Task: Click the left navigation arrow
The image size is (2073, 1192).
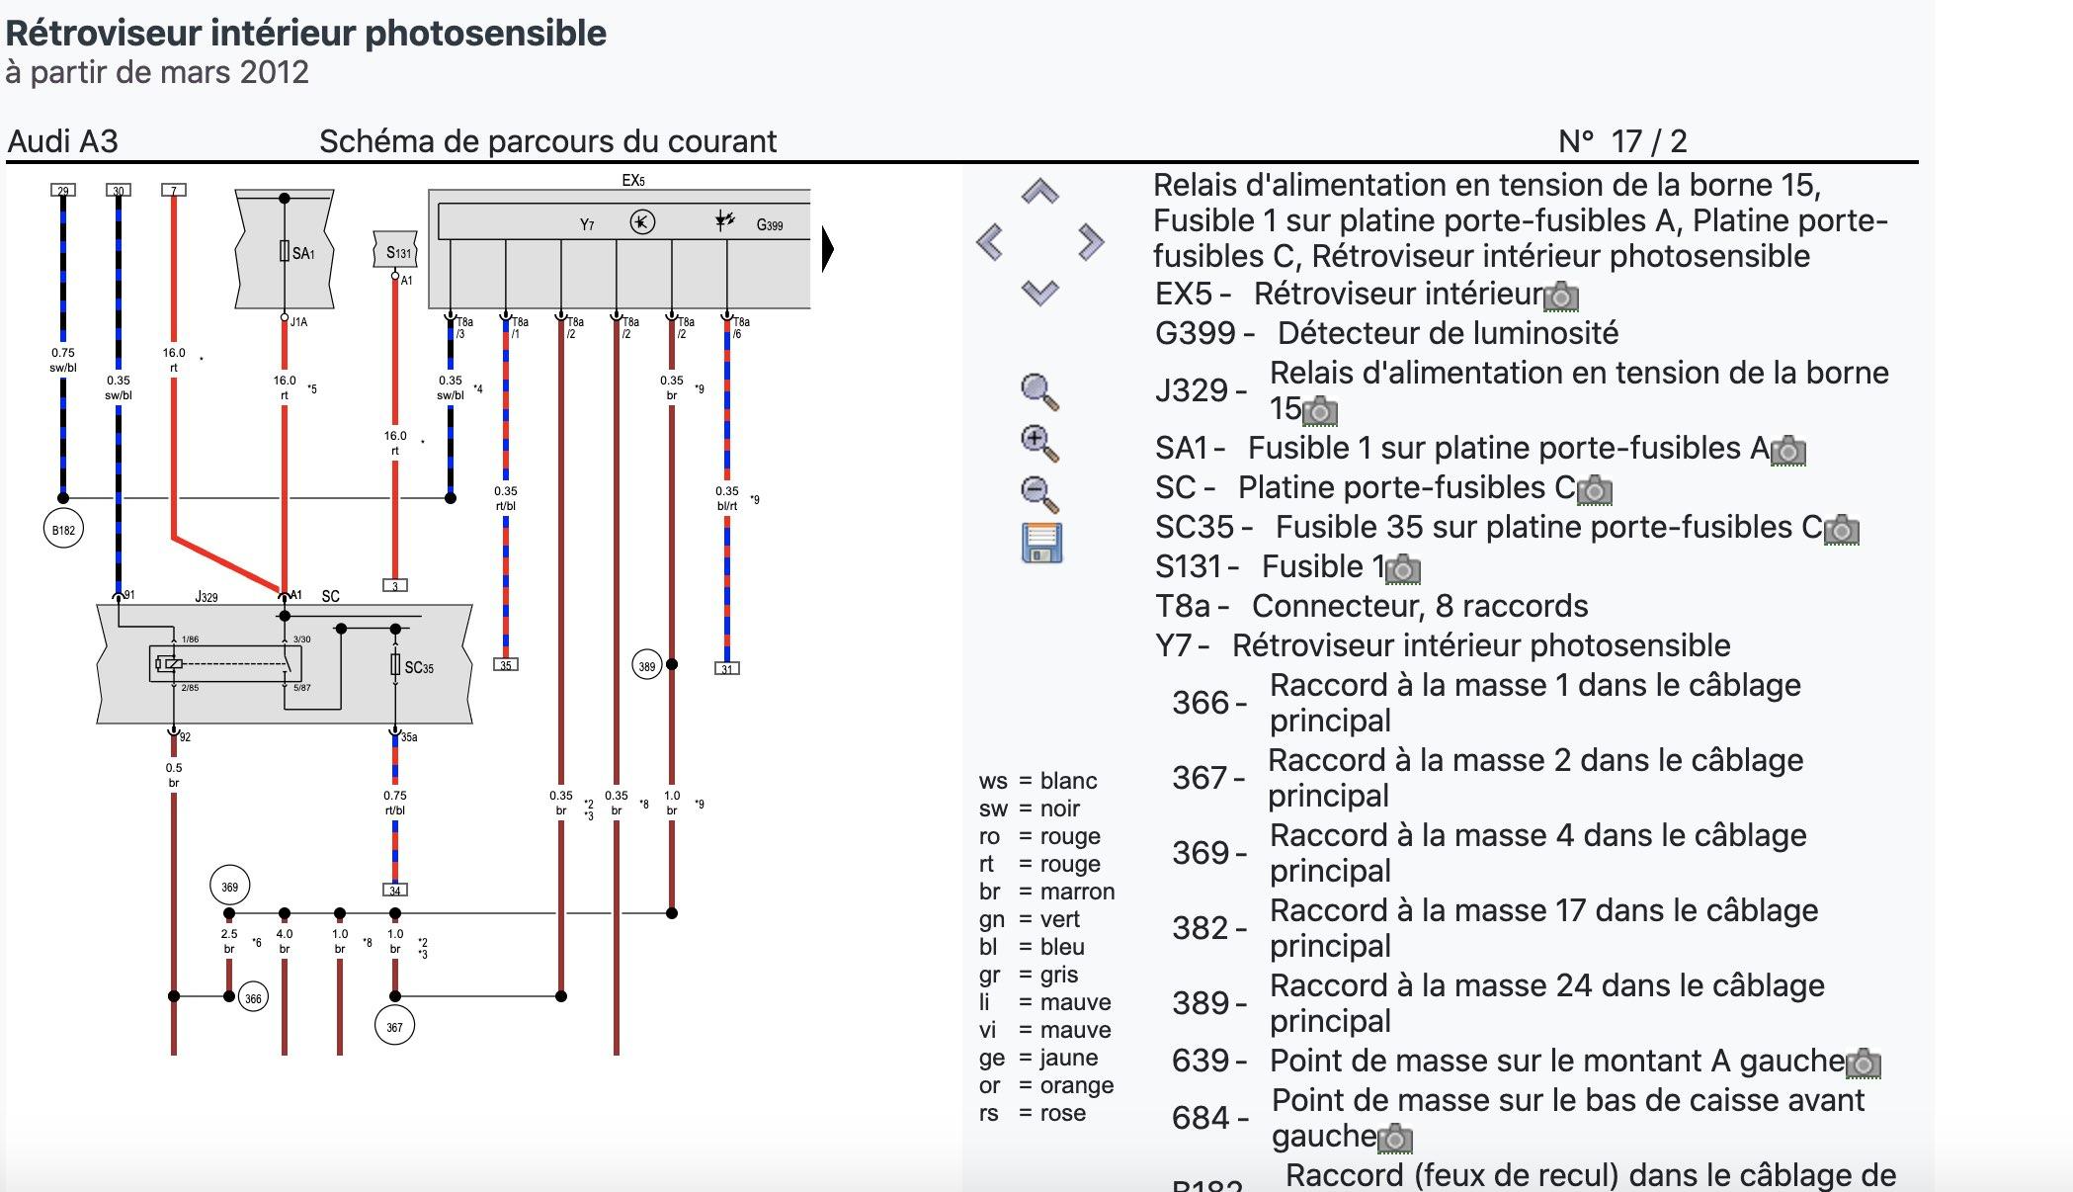Action: 989,241
